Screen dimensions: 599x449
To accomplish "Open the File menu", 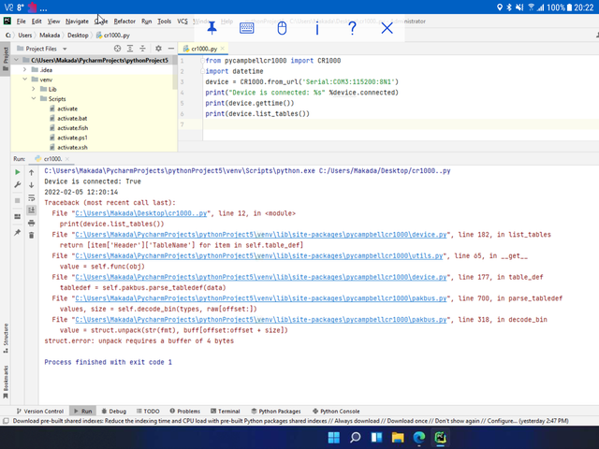I will 22,22.
